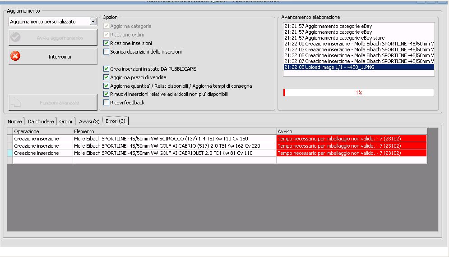Click red Avviso cell of the SCIROCCO row
Viewport: 449px width, 257px height.
pyautogui.click(x=352, y=139)
